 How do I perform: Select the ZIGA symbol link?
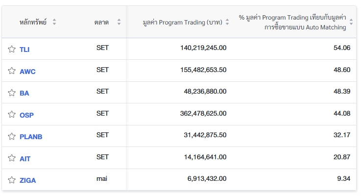27,180
